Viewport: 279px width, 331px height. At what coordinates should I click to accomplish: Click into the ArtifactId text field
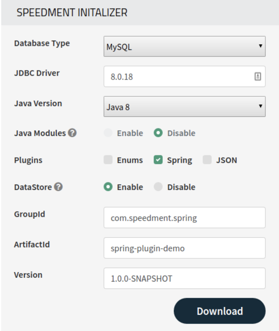[x=184, y=248]
